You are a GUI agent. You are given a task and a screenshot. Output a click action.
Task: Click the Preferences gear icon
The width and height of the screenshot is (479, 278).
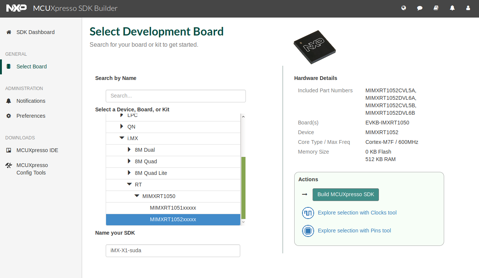click(9, 116)
